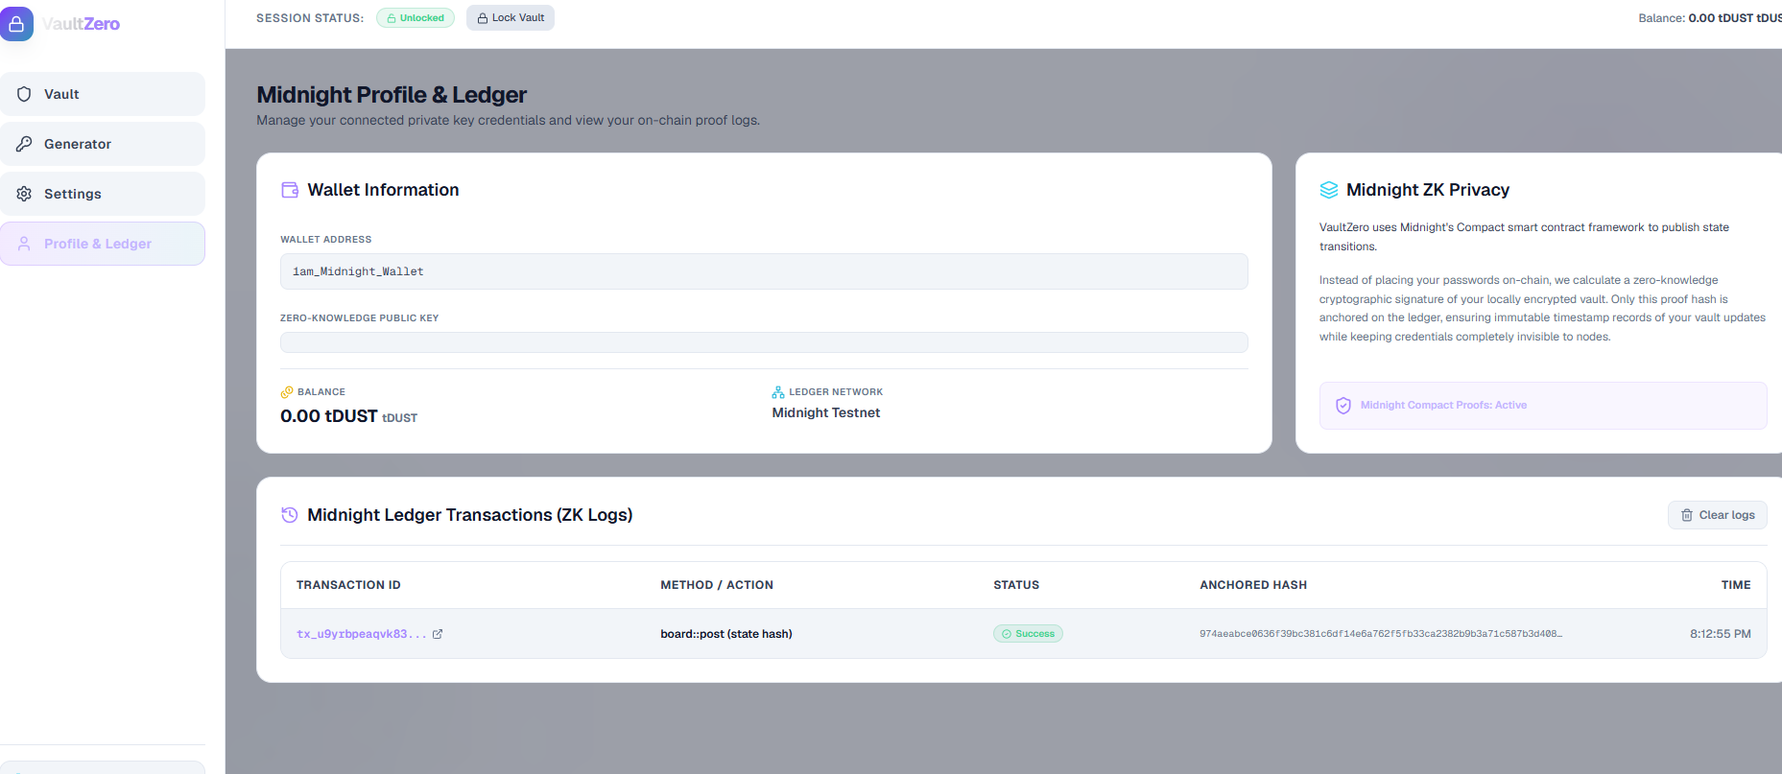This screenshot has width=1782, height=774.
Task: Click the Wallet Information heading
Action: 383,190
